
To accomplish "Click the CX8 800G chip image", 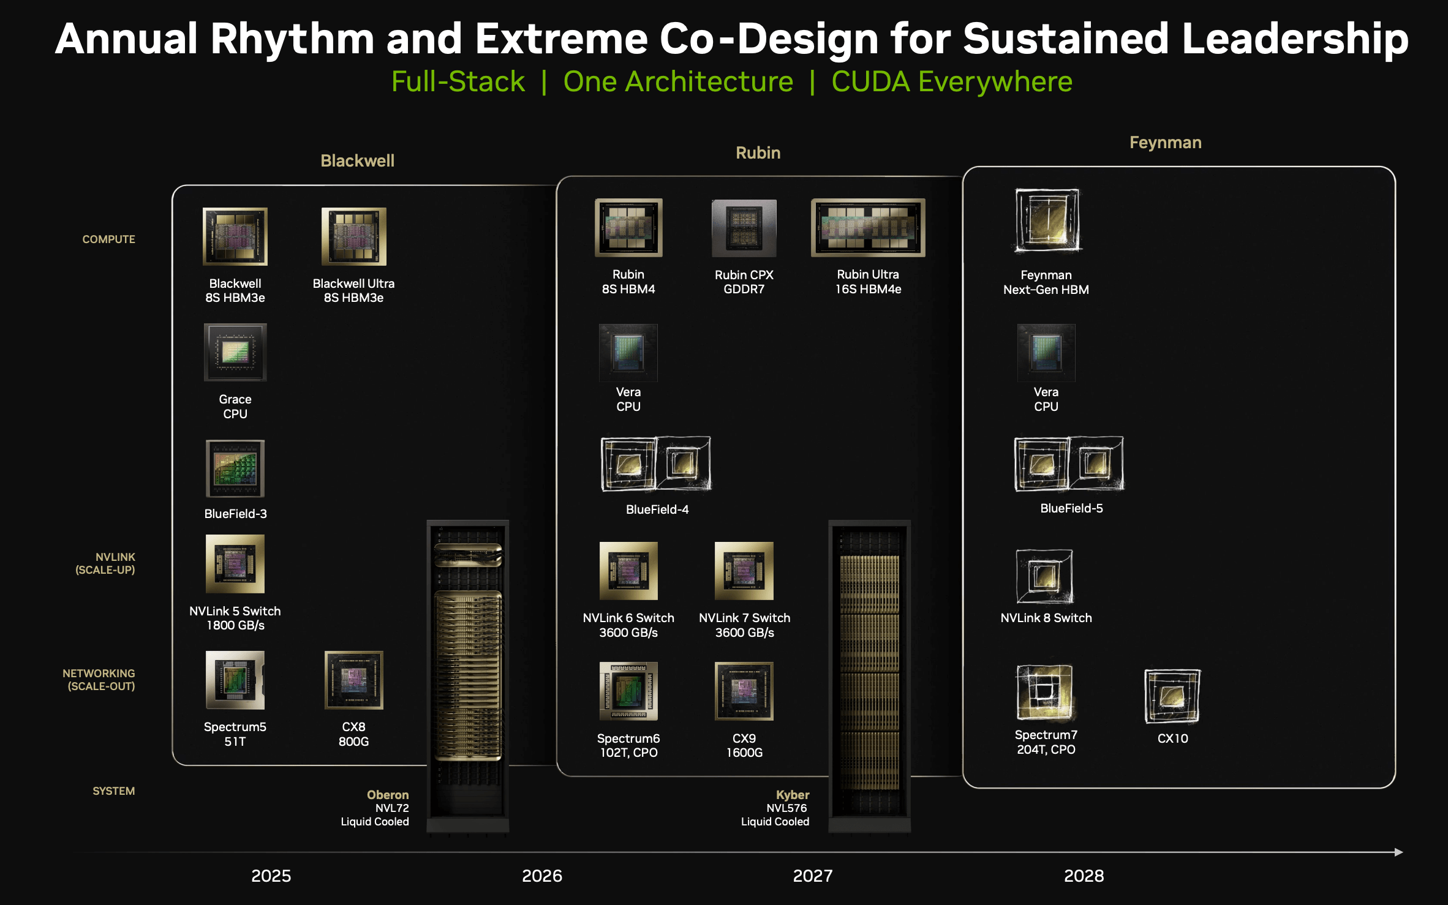I will pos(353,680).
